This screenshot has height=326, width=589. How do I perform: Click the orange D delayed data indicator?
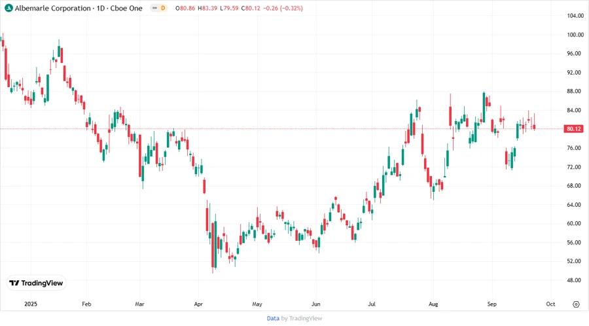click(163, 8)
